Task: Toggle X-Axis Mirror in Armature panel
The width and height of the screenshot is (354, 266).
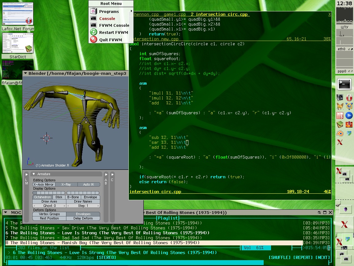Action: pos(44,184)
